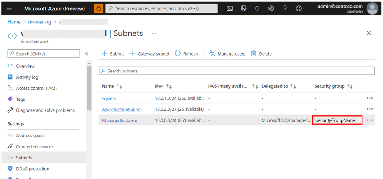This screenshot has width=383, height=179.
Task: Click the Add Subnet button
Action: [x=113, y=54]
